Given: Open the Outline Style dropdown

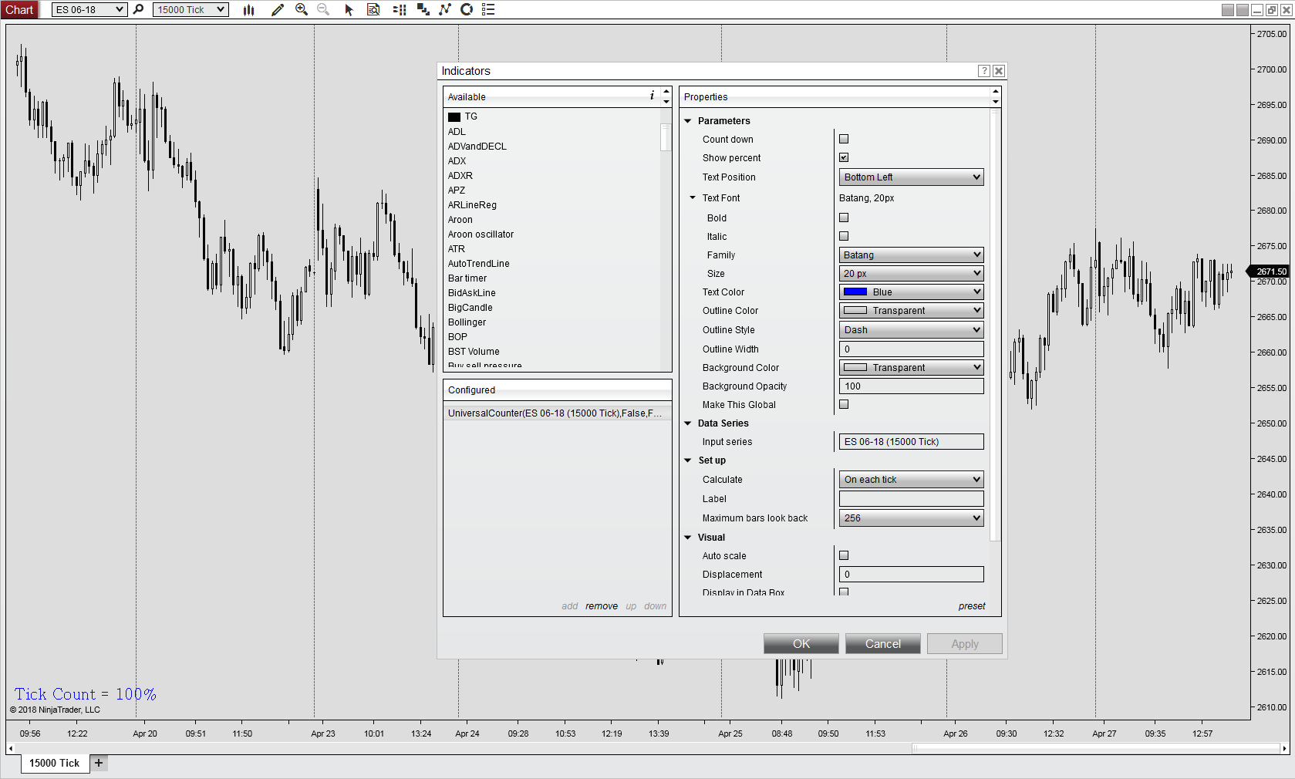Looking at the screenshot, I should [x=911, y=330].
